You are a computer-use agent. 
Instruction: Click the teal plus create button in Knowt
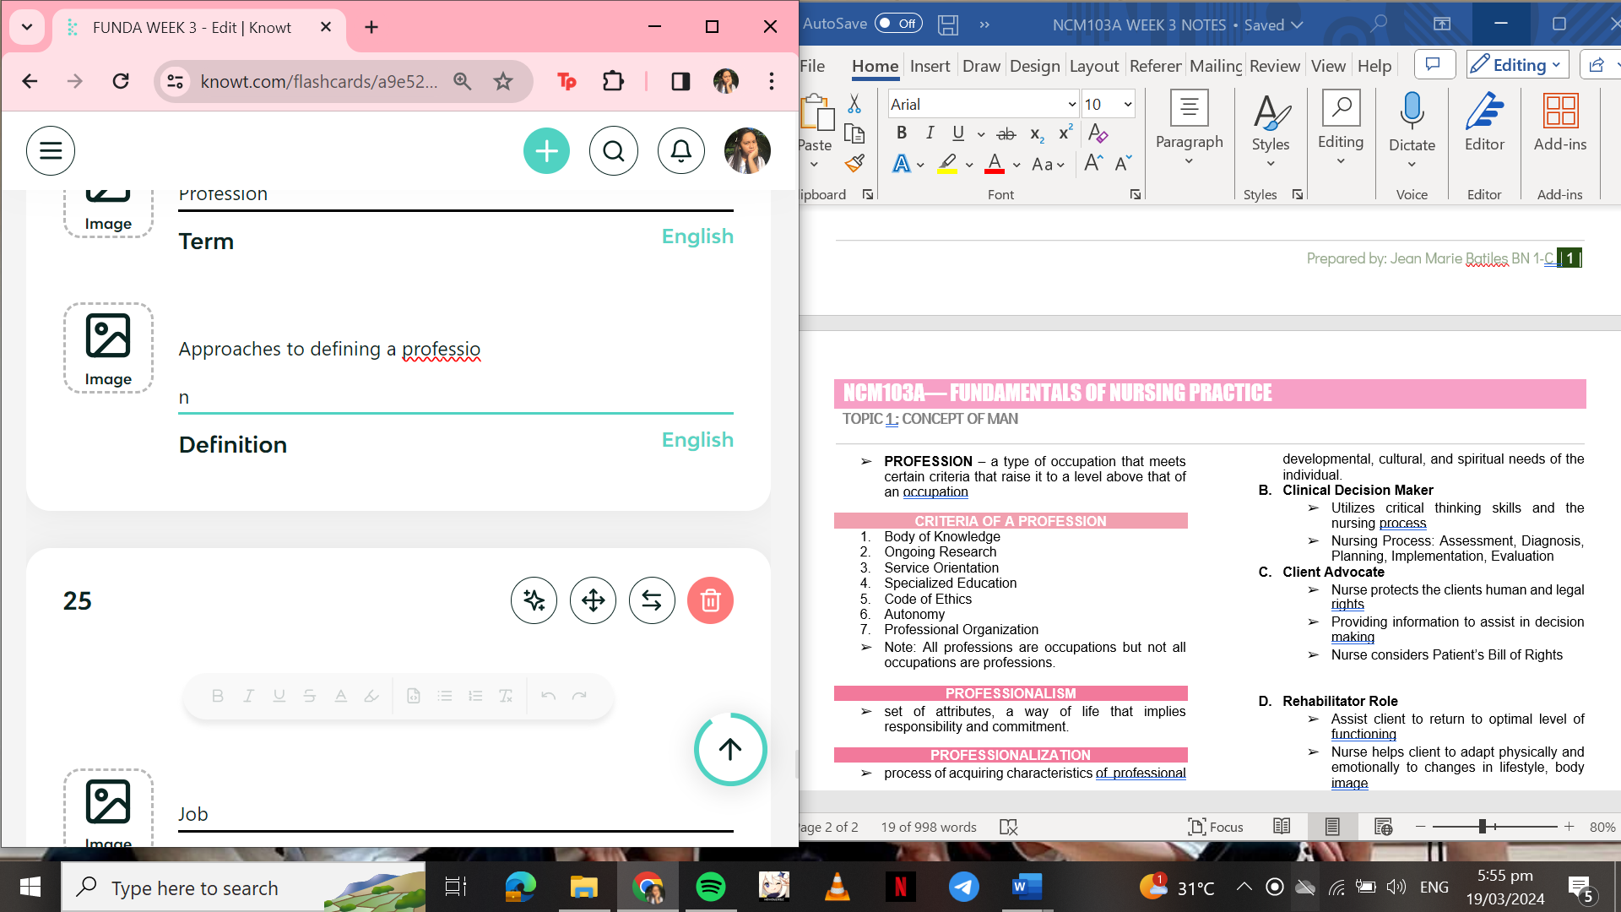coord(546,151)
